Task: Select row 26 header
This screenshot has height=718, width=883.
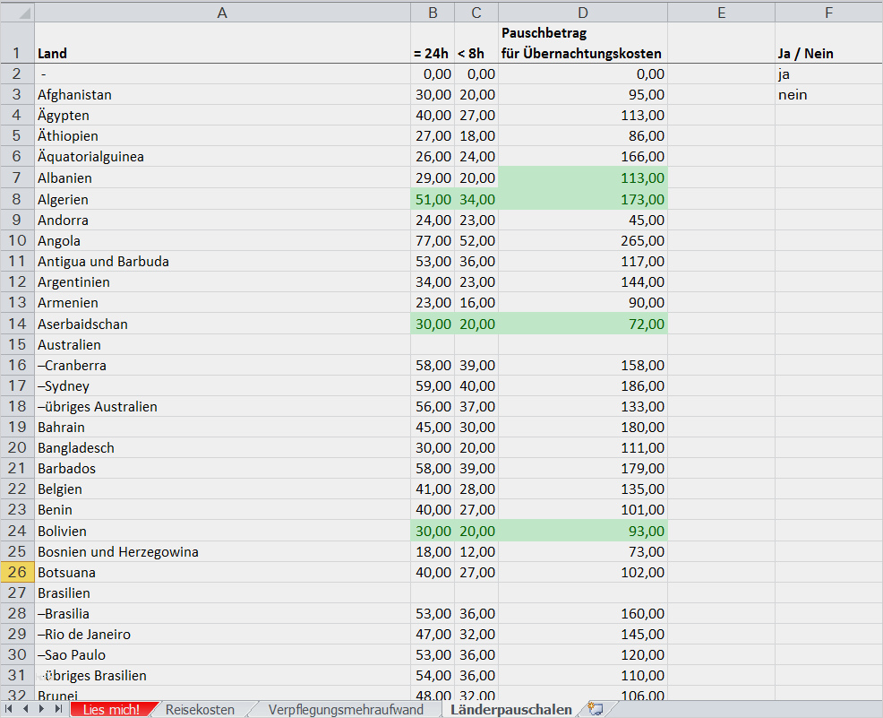Action: point(17,572)
